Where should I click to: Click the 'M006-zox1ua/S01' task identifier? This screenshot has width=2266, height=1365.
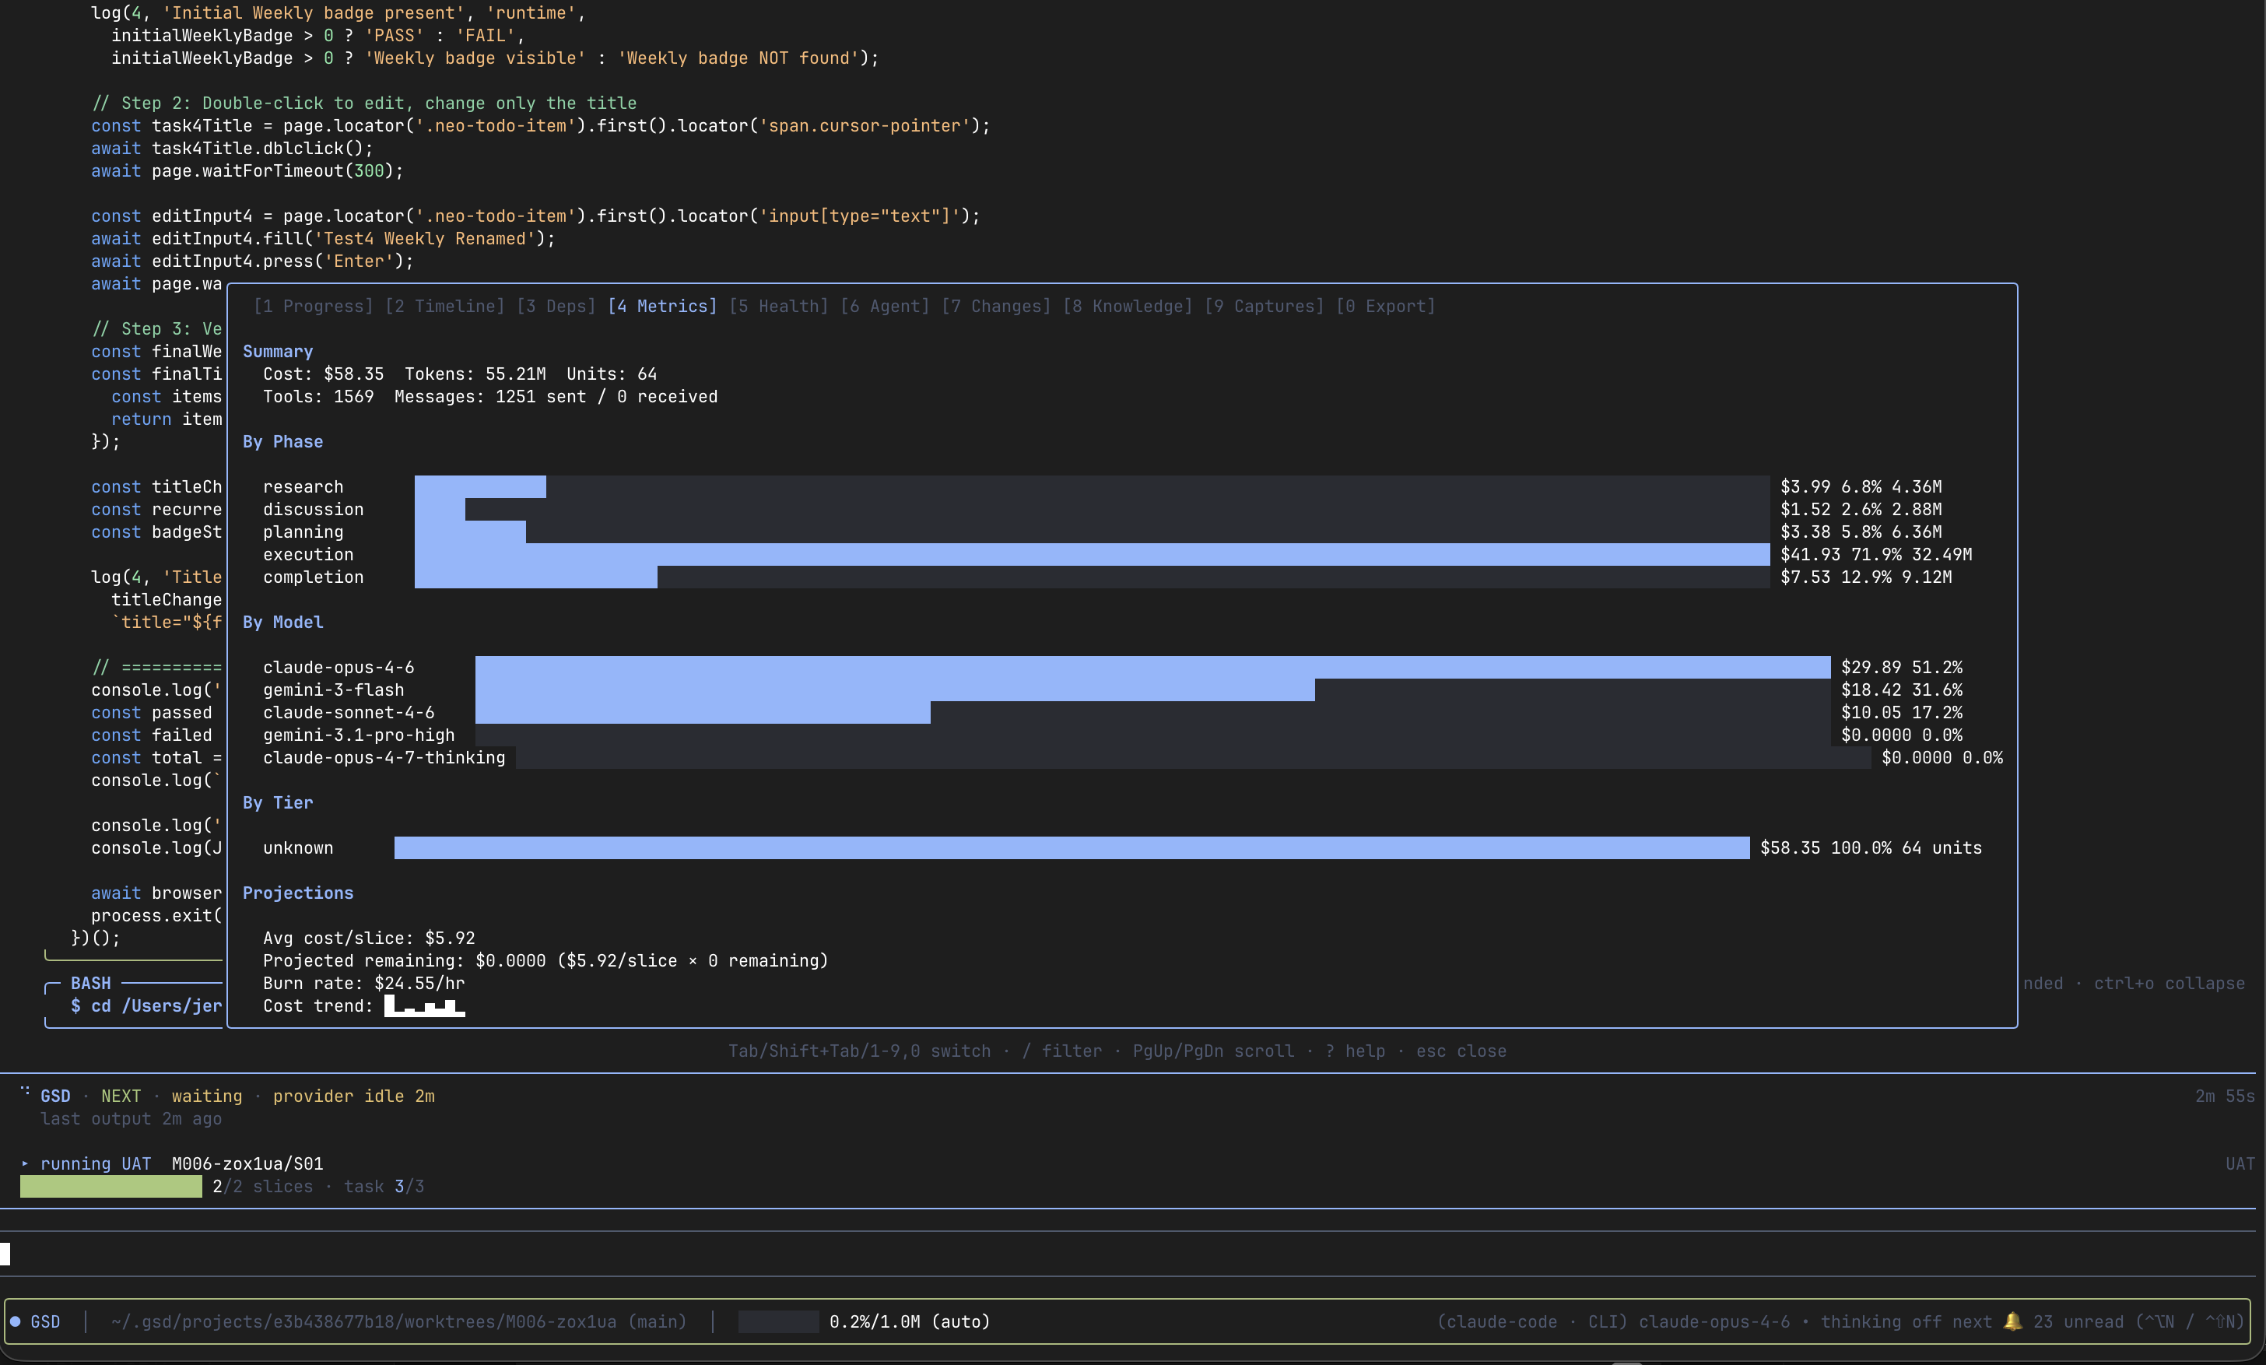coord(247,1163)
